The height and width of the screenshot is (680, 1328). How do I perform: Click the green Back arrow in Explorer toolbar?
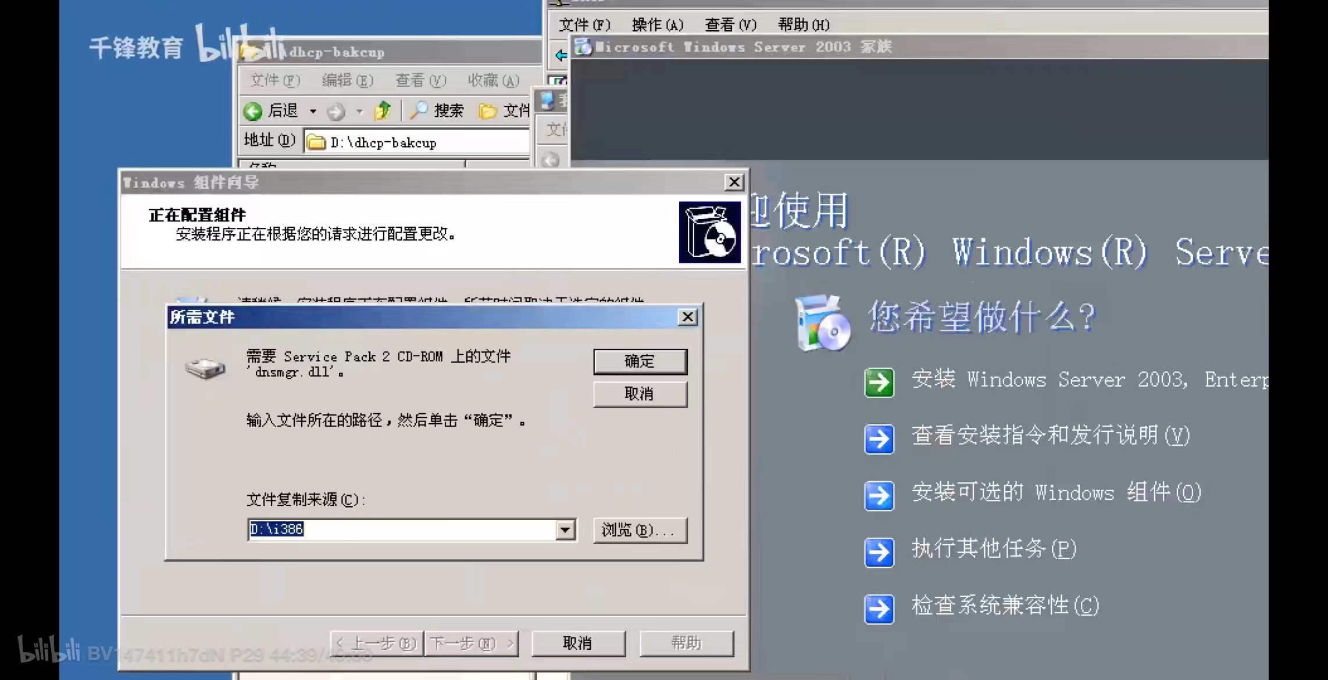pos(253,111)
